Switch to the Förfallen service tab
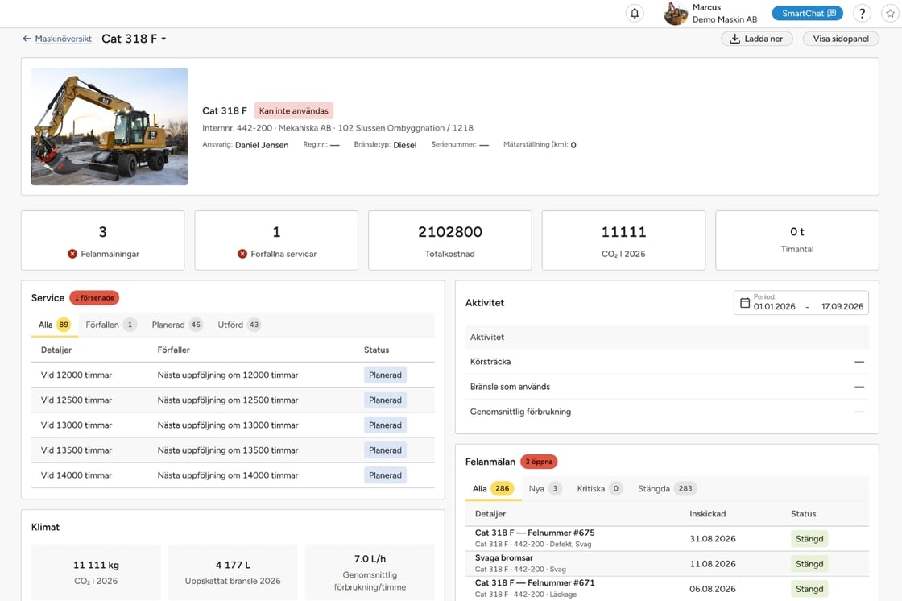Image resolution: width=902 pixels, height=601 pixels. (111, 325)
